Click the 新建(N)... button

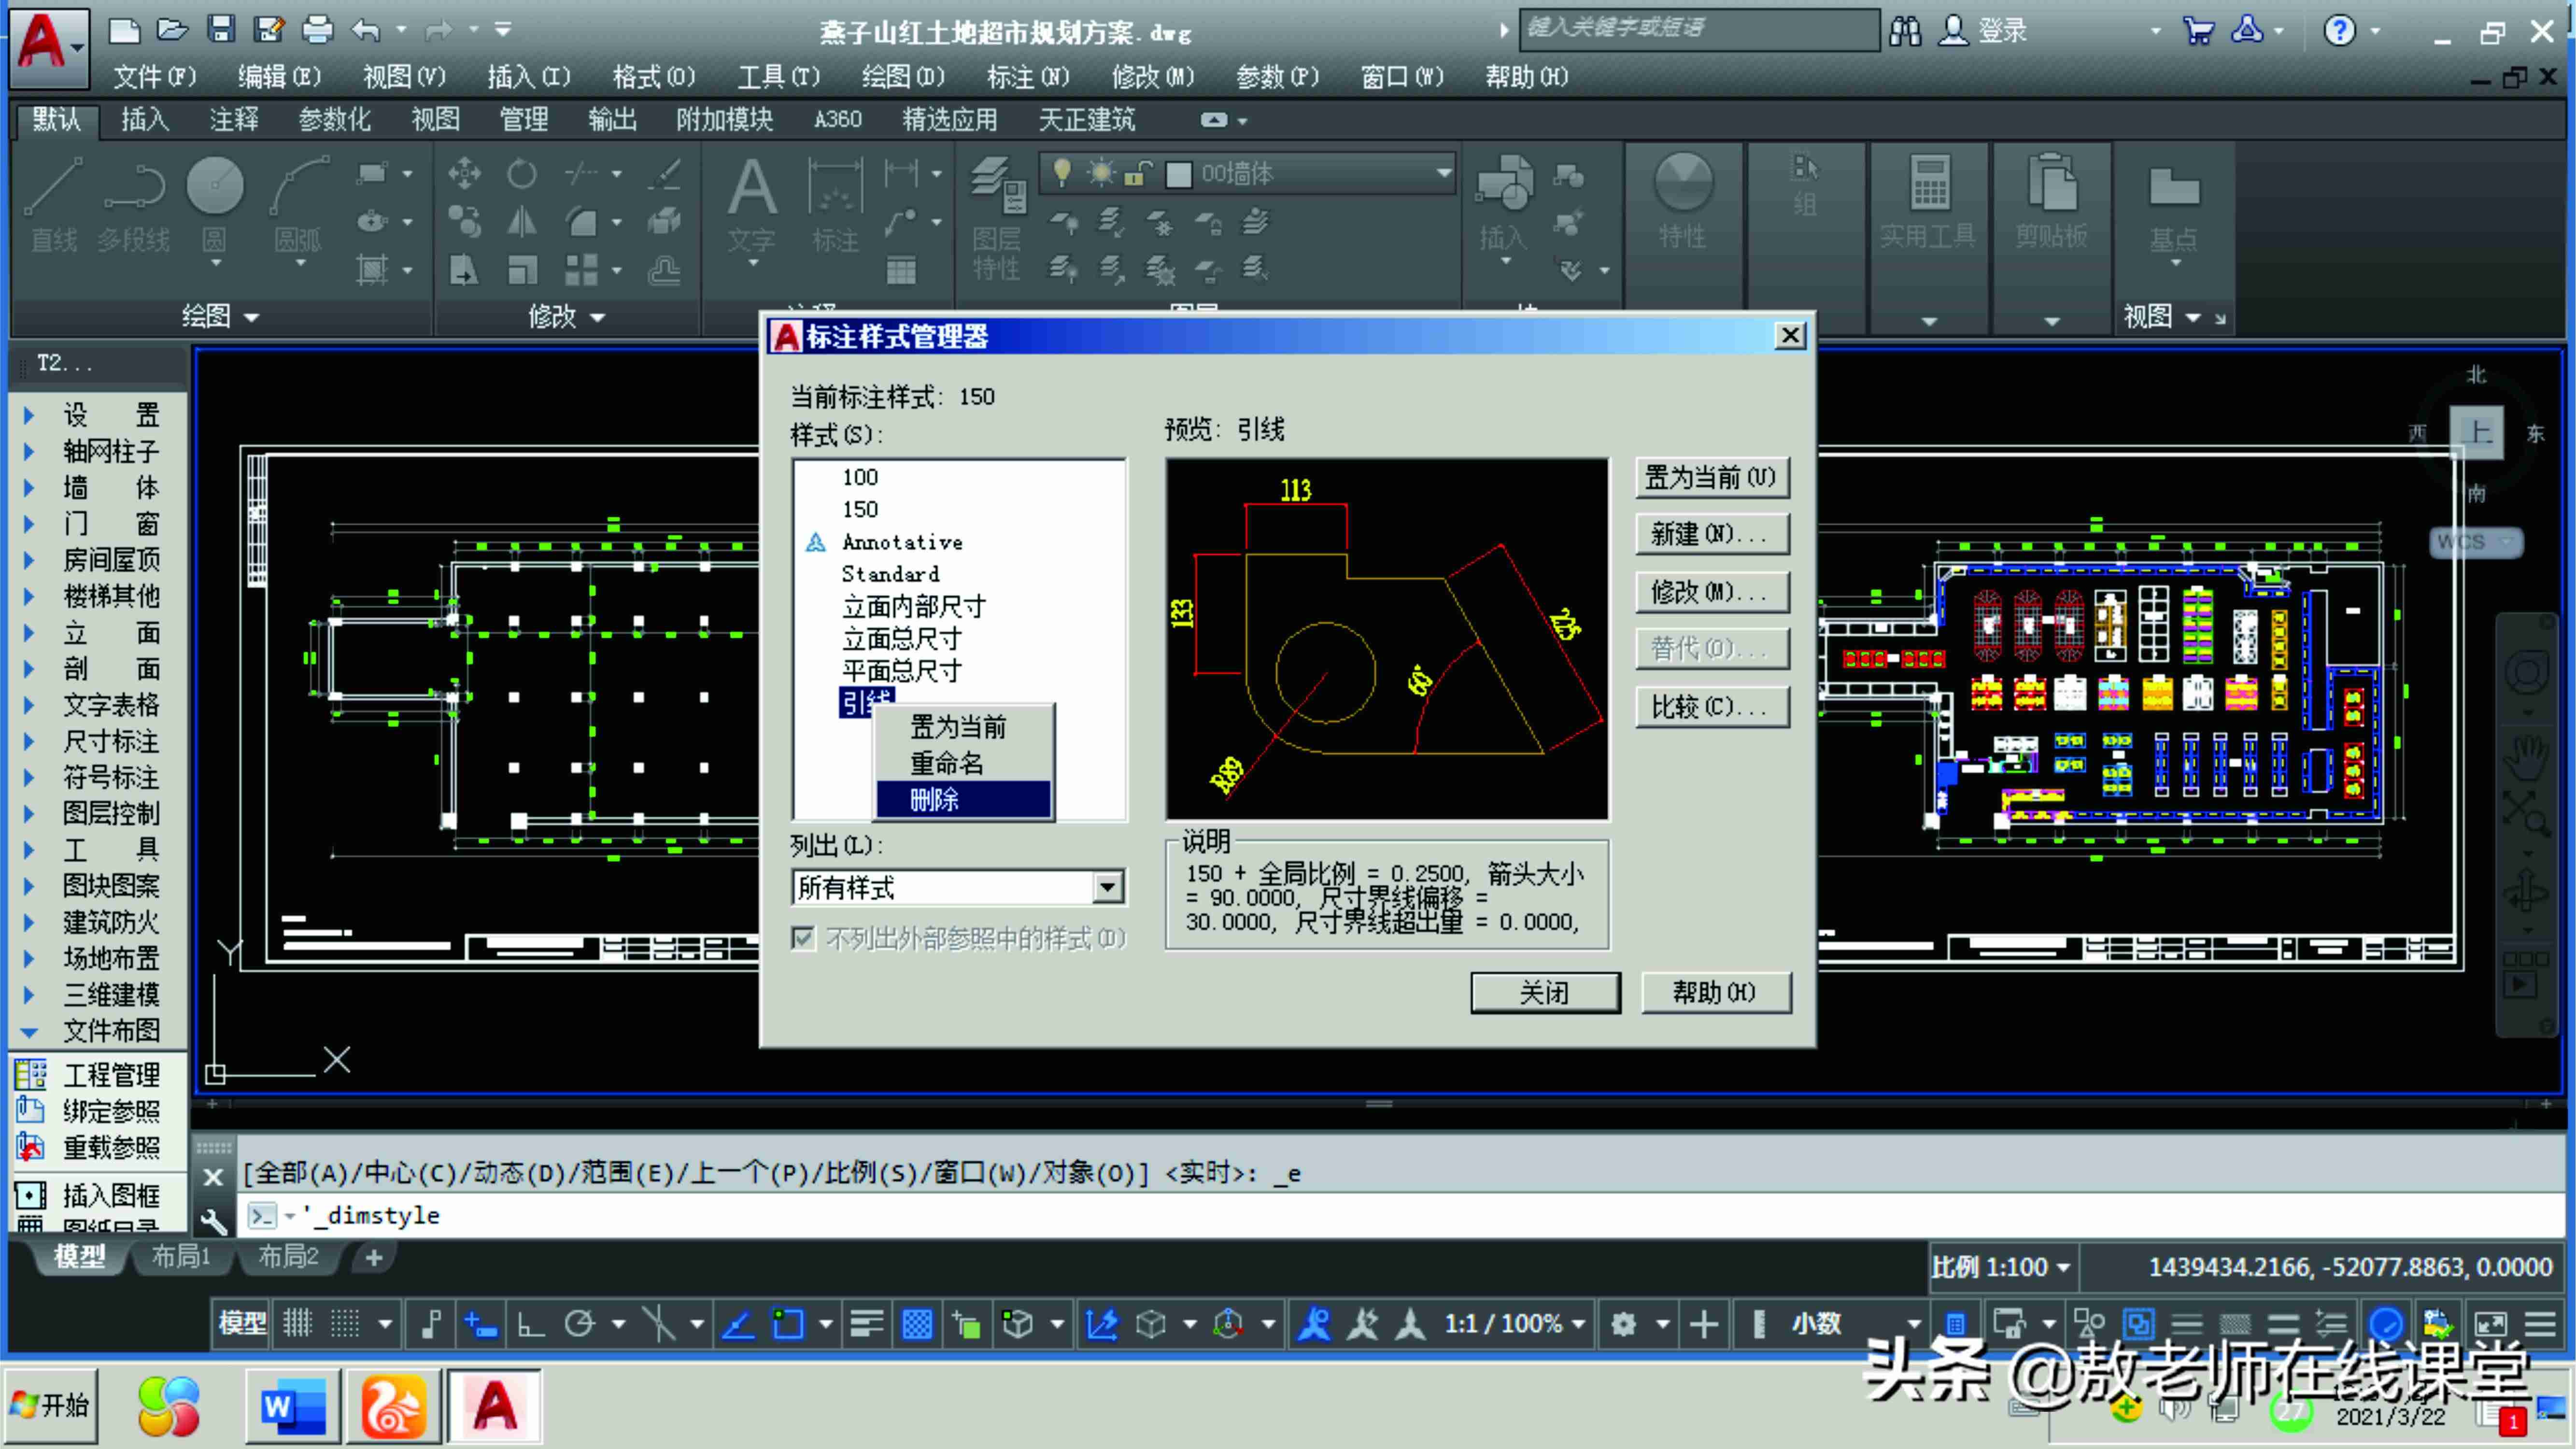coord(1711,534)
